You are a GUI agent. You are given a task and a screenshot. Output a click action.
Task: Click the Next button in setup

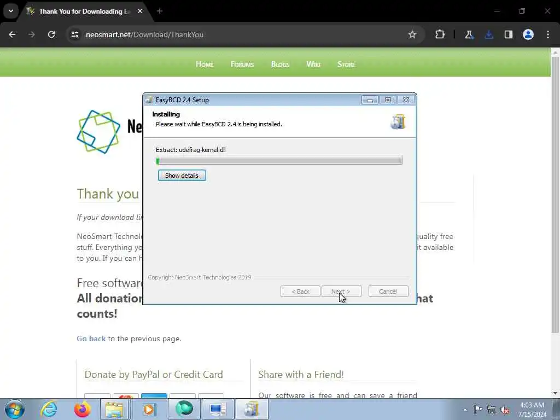coord(341,291)
